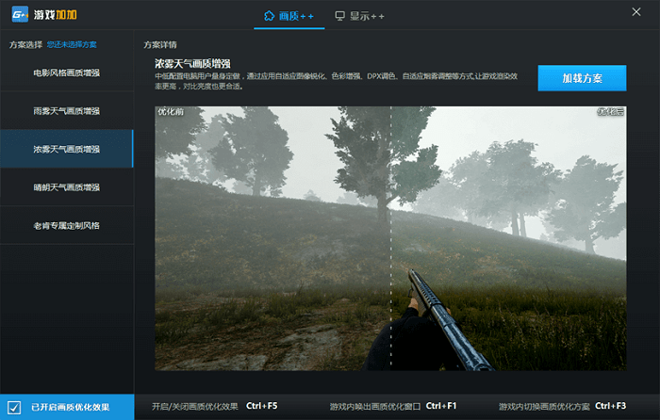Click the 浓雾天气画质增强 detail title
660x420 pixels.
(192, 63)
